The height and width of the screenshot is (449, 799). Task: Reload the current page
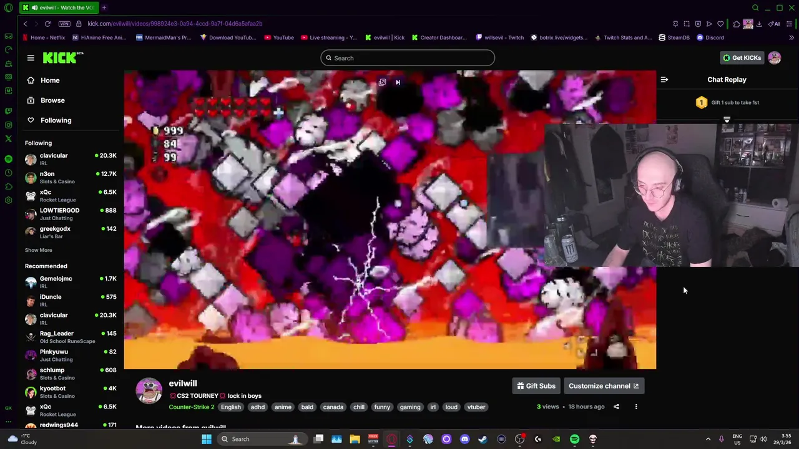click(47, 24)
